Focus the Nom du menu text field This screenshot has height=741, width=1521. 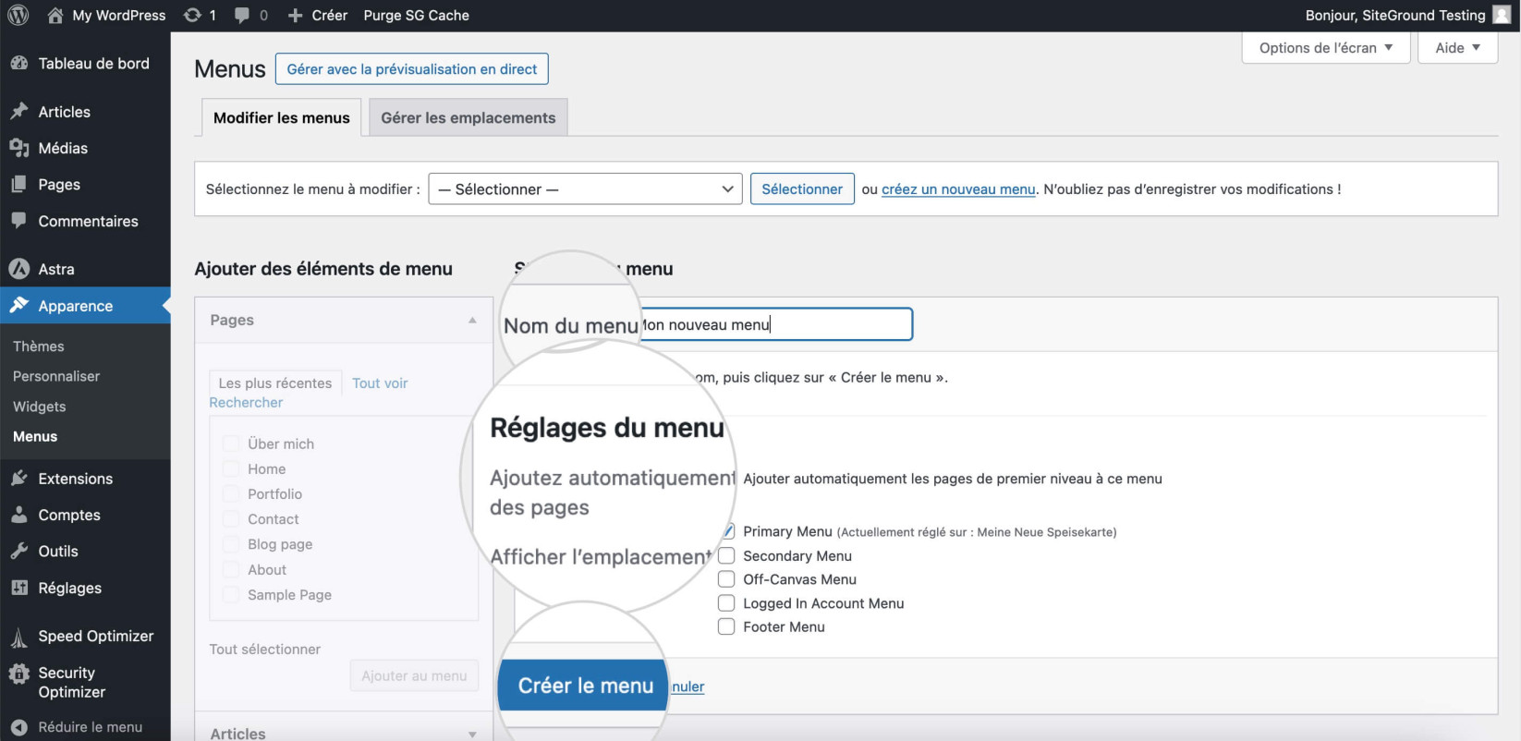pyautogui.click(x=776, y=324)
